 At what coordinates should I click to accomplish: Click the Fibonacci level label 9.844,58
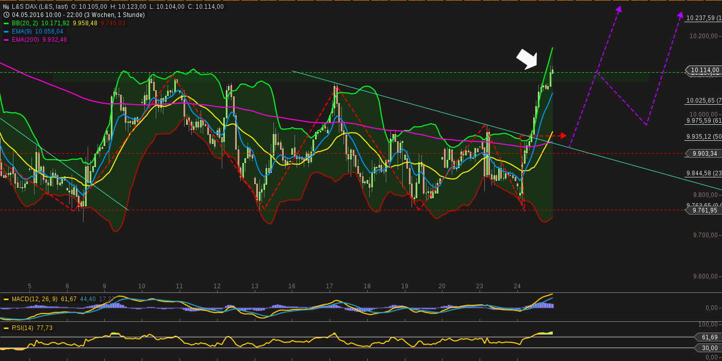pyautogui.click(x=703, y=173)
